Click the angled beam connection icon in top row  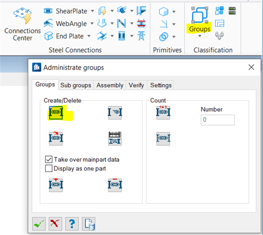122,10
